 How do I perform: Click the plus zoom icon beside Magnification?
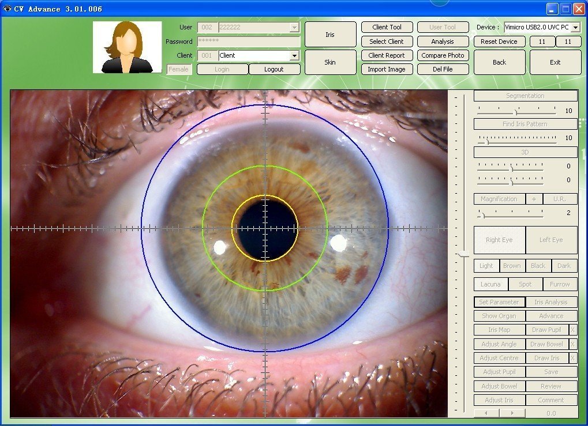pyautogui.click(x=534, y=198)
